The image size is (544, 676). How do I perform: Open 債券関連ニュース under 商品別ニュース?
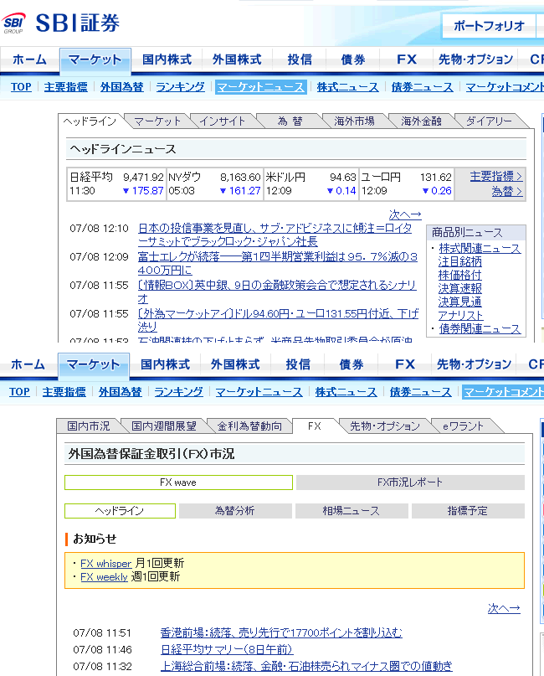click(x=480, y=328)
